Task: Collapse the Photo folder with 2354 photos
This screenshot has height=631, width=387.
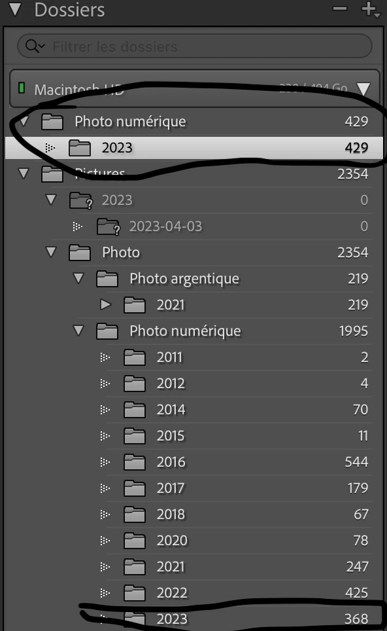Action: coord(51,252)
